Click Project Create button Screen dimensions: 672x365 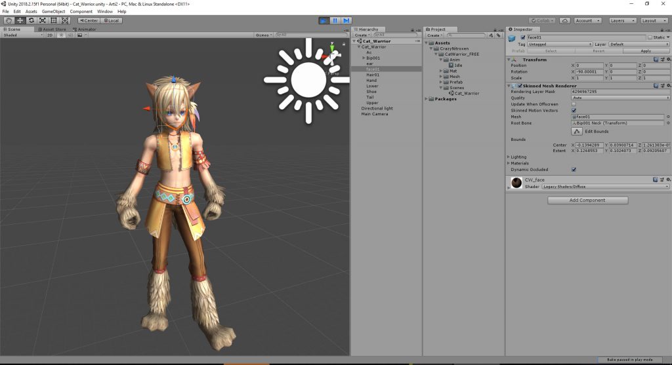pyautogui.click(x=434, y=35)
